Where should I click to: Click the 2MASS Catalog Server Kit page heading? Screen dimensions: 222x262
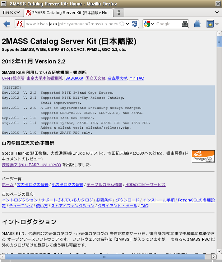coord(69,41)
